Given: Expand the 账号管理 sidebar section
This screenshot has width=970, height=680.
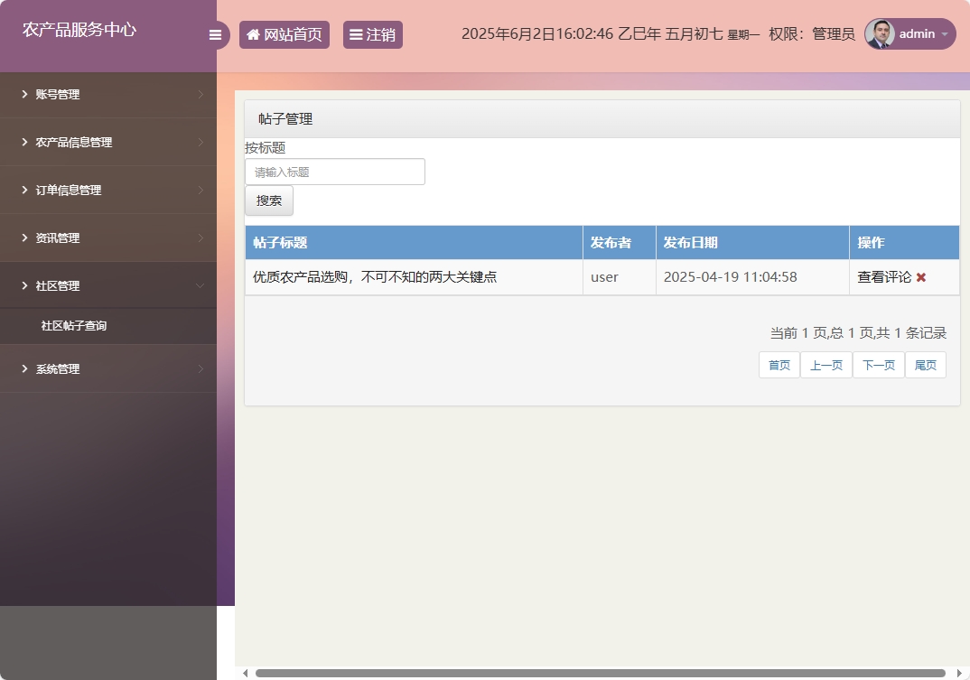Looking at the screenshot, I should [108, 94].
